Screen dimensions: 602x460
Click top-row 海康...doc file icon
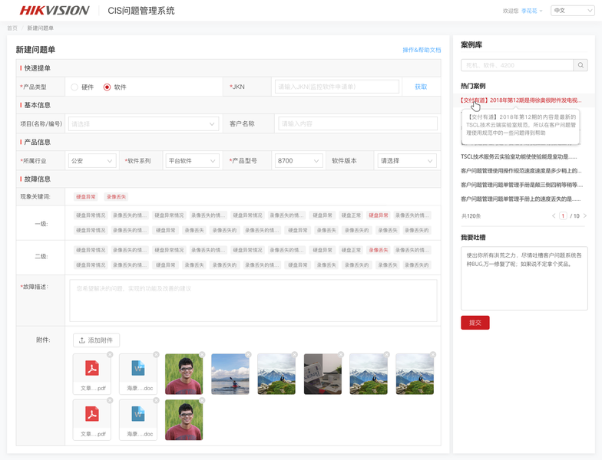pos(138,368)
